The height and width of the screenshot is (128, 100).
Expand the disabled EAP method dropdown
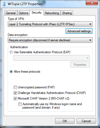tap(51, 58)
